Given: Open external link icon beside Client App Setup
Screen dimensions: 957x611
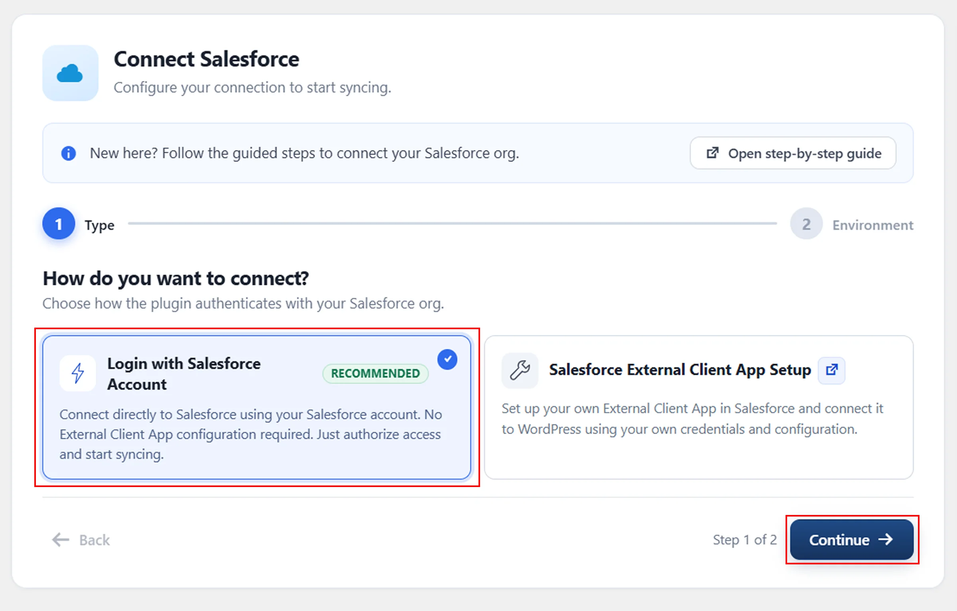Looking at the screenshot, I should click(831, 370).
